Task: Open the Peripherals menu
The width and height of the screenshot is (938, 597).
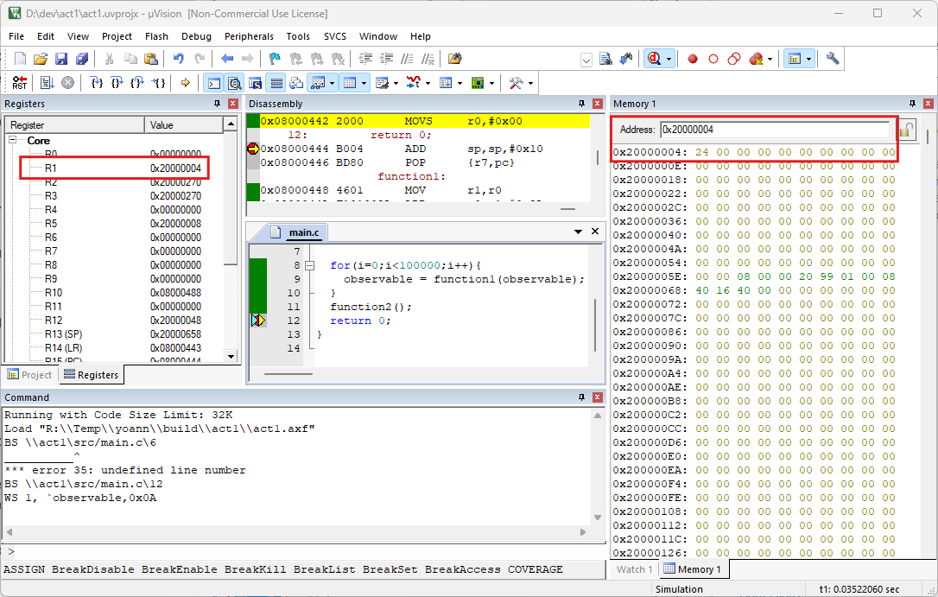Action: pyautogui.click(x=249, y=36)
